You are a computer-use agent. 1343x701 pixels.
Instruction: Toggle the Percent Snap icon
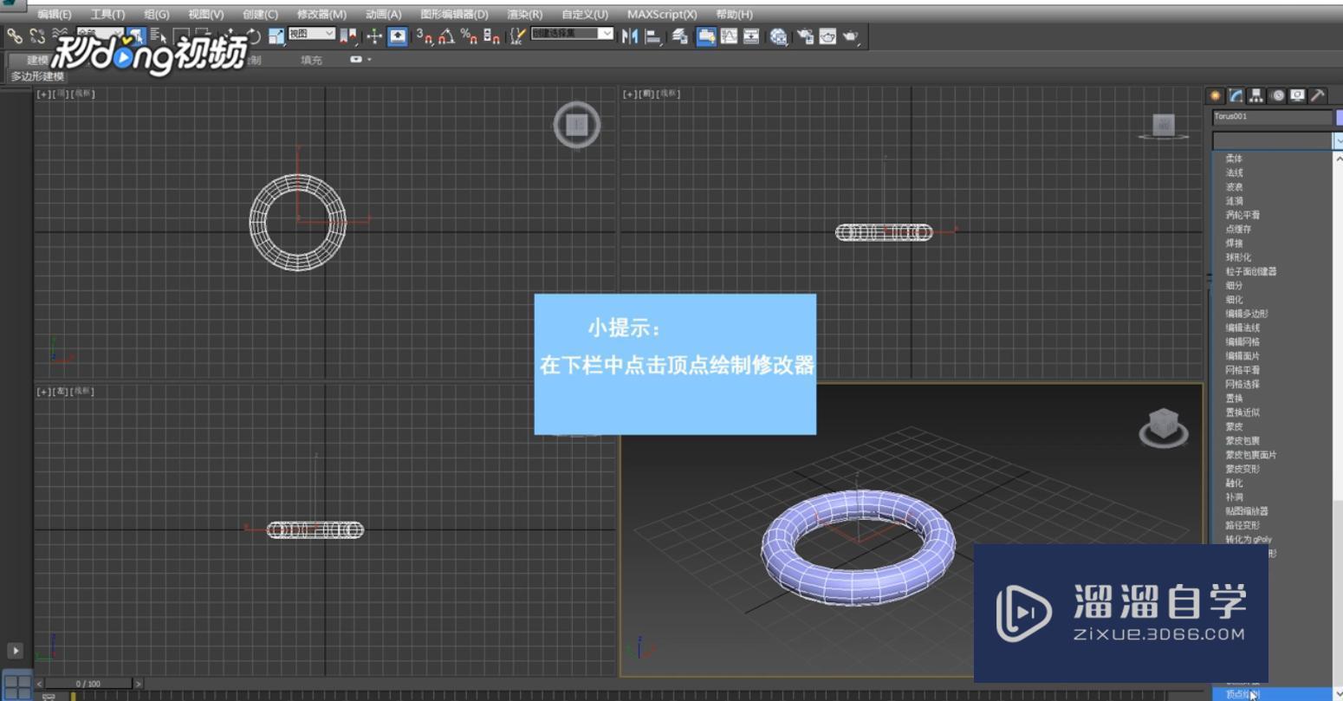[469, 36]
